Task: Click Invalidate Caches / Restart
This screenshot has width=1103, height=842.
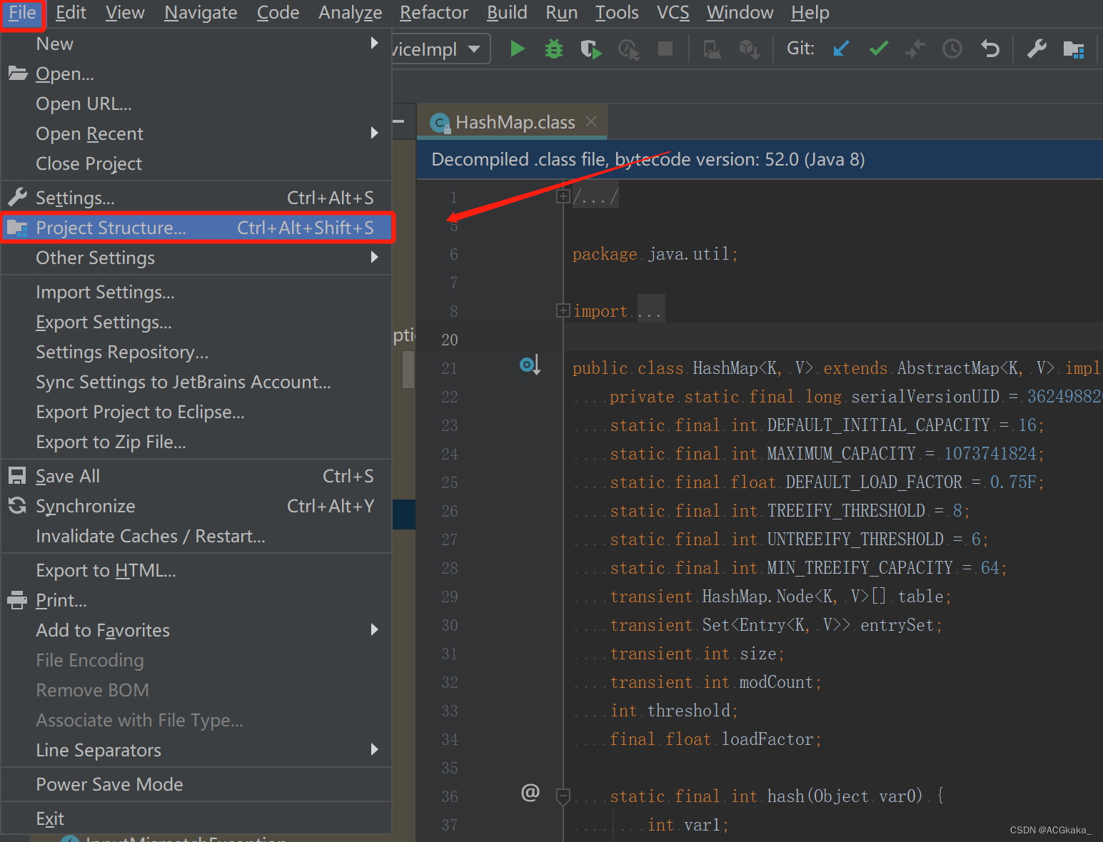Action: [x=150, y=536]
